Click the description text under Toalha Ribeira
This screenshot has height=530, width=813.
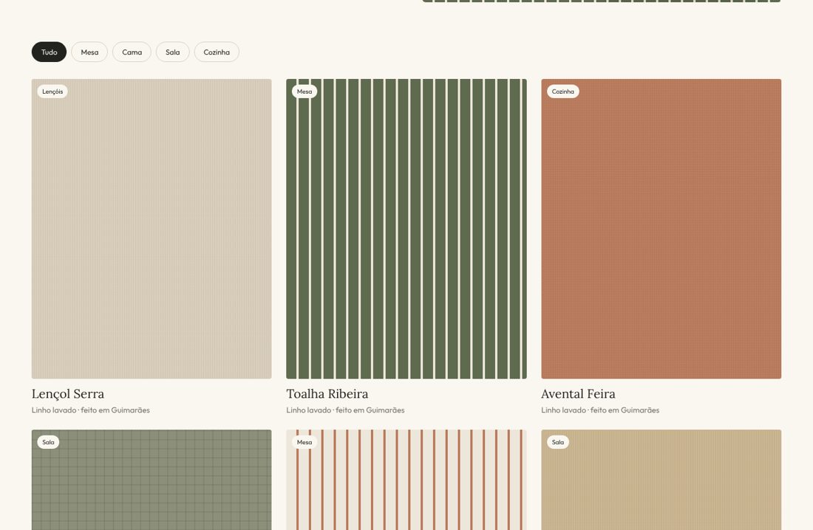pyautogui.click(x=345, y=410)
